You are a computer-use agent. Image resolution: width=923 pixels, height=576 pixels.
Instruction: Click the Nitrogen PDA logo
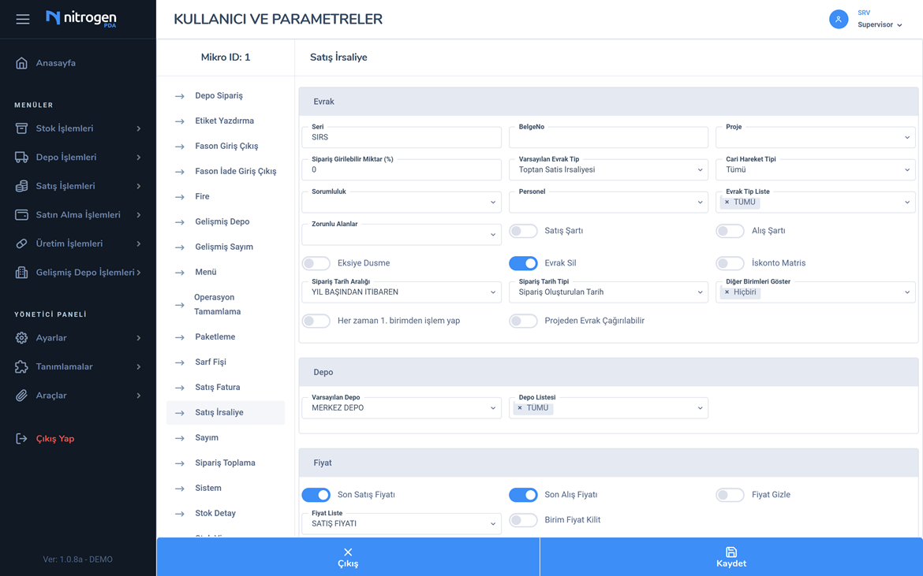[x=81, y=19]
